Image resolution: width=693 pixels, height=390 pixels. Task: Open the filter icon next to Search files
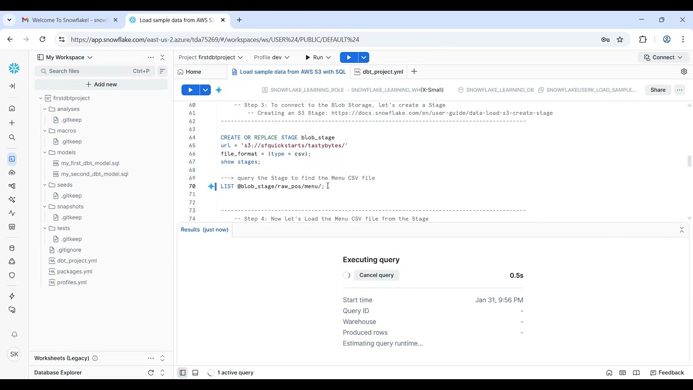pyautogui.click(x=162, y=71)
